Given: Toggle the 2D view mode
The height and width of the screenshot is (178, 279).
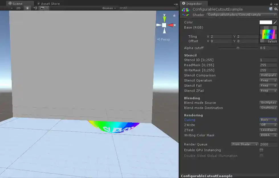Looking at the screenshot, I should [x=18, y=8].
